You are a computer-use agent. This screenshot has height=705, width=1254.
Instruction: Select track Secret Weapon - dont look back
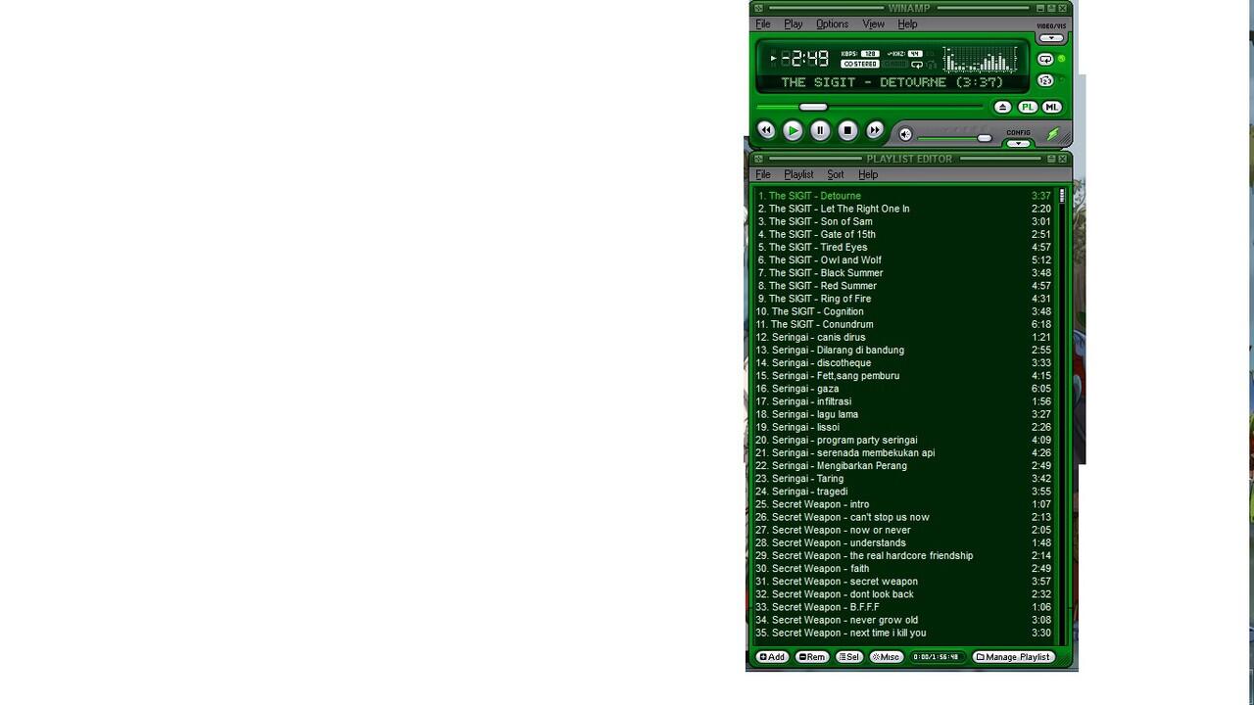(x=904, y=594)
